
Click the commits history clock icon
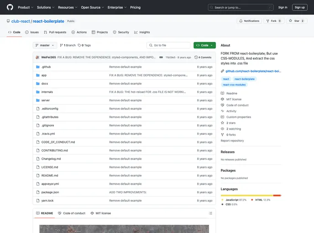(196, 57)
